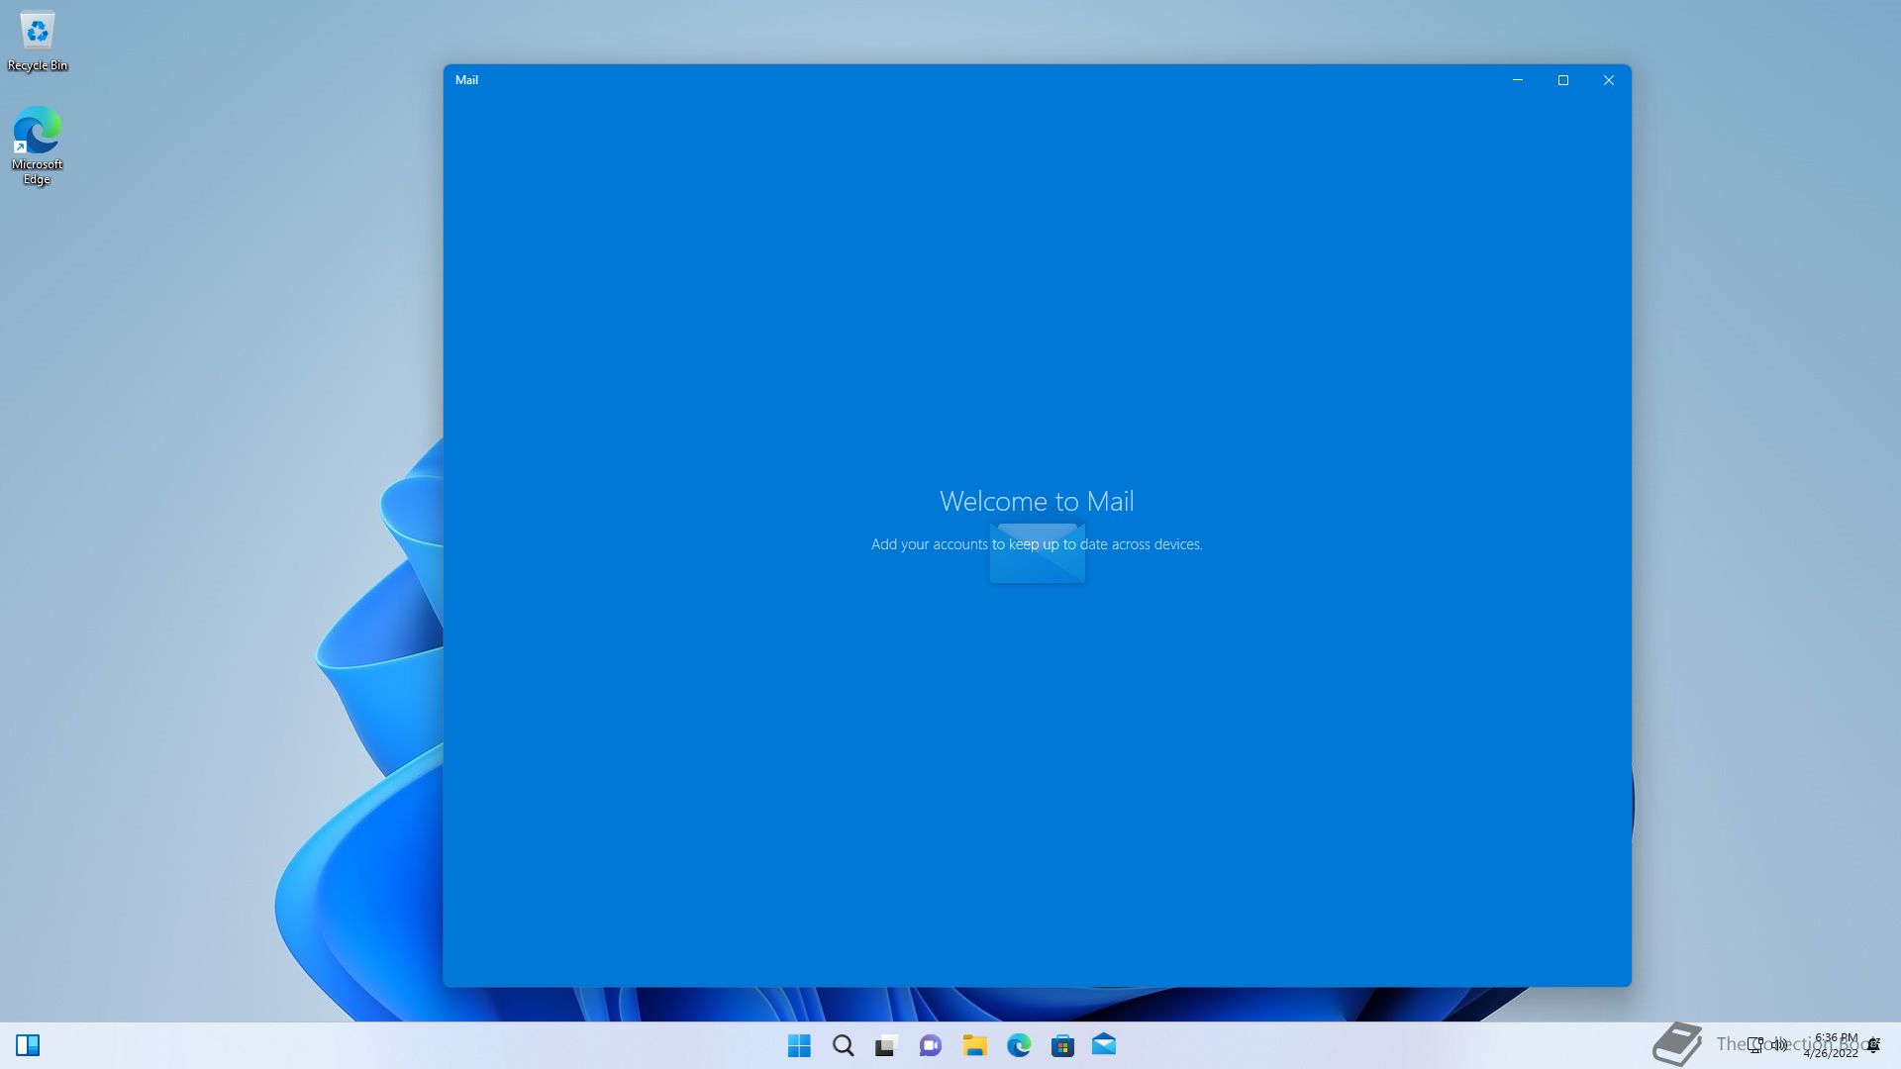1901x1069 pixels.
Task: Click the Mail title in the title bar
Action: click(x=466, y=80)
